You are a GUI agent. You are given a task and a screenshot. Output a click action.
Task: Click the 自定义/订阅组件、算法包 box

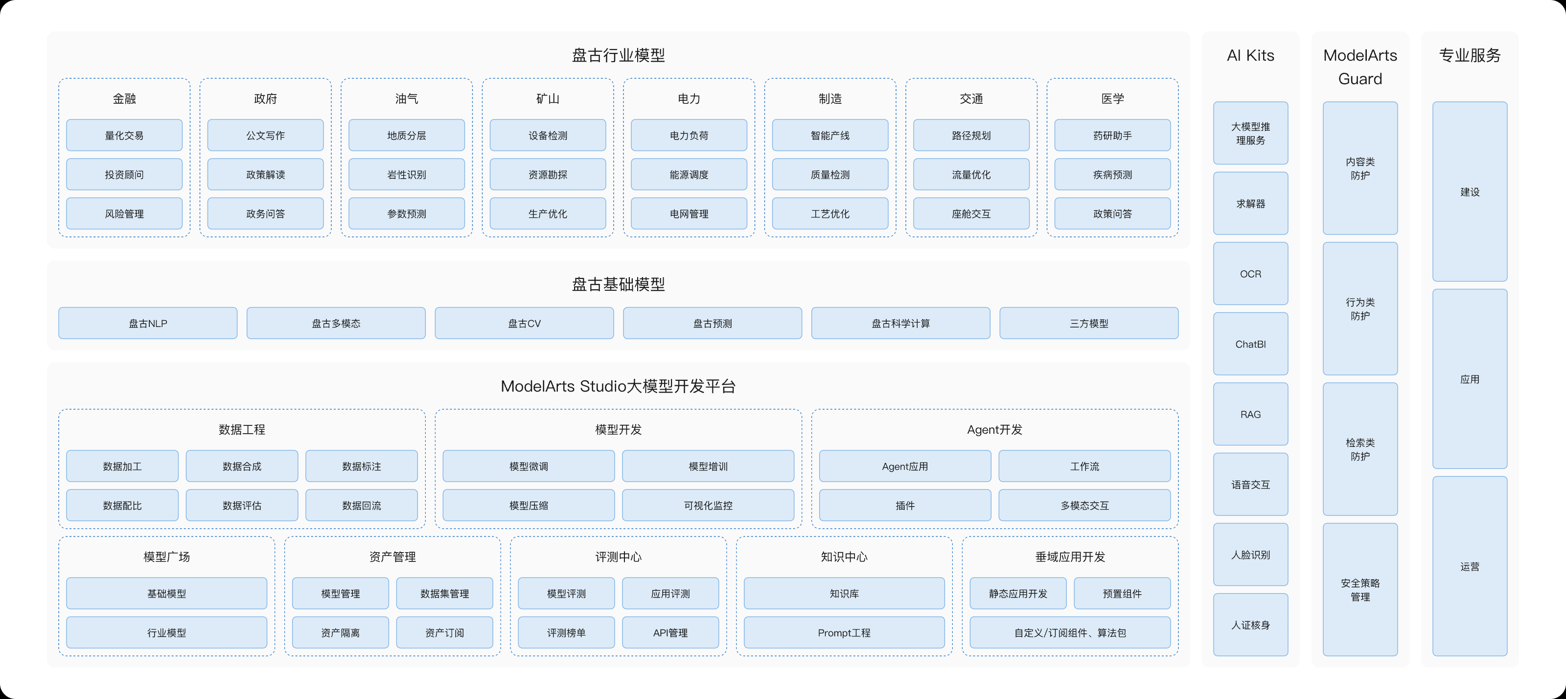(x=1069, y=632)
